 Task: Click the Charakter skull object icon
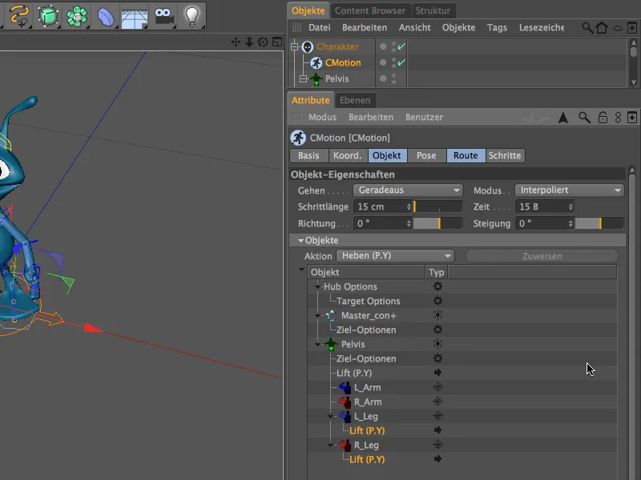coord(308,47)
